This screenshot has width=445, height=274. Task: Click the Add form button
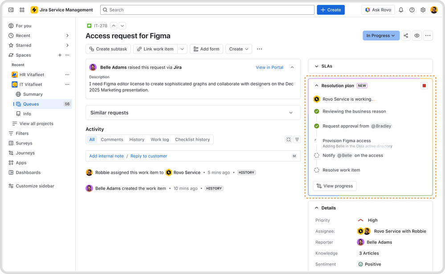click(x=206, y=49)
